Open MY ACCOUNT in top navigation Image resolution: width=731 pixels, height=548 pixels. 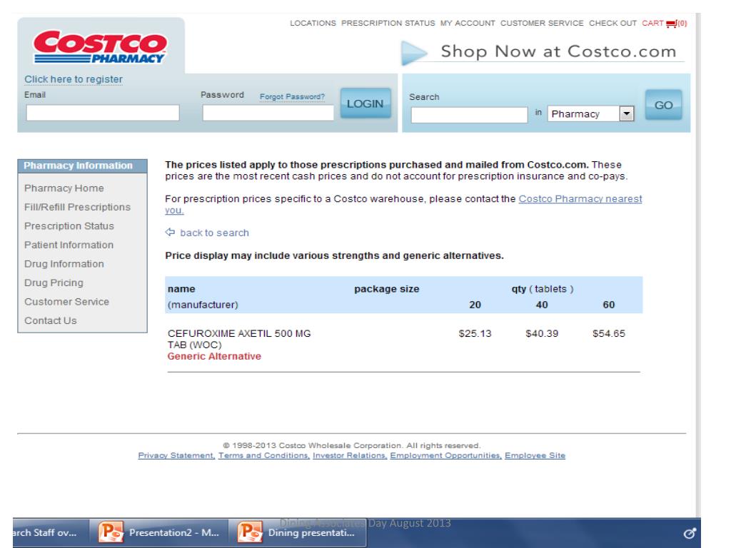pyautogui.click(x=468, y=24)
